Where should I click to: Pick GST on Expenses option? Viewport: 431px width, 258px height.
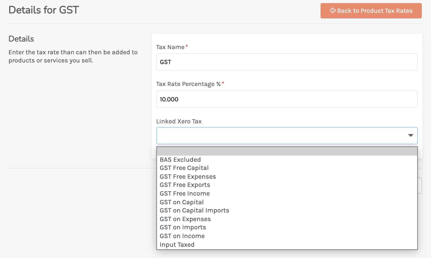(x=185, y=219)
